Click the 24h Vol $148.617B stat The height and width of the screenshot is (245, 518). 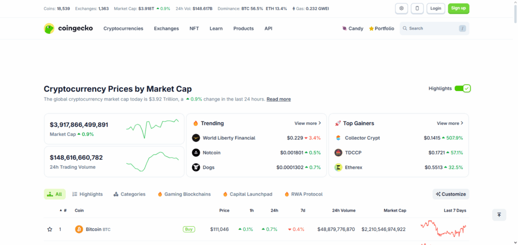tap(194, 9)
